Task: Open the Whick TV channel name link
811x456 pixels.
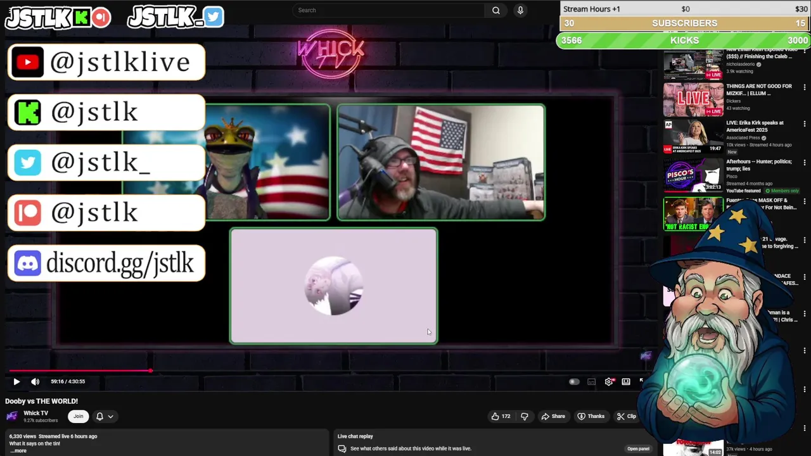Action: pyautogui.click(x=36, y=413)
